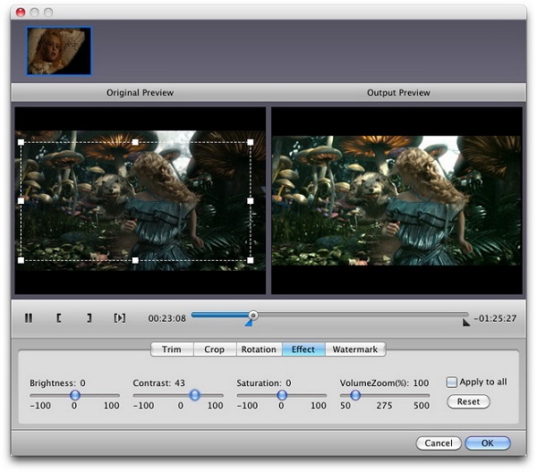Screen dimensions: 537x472
Task: Click the VolumeZoom(%): 100 label
Action: pos(384,383)
